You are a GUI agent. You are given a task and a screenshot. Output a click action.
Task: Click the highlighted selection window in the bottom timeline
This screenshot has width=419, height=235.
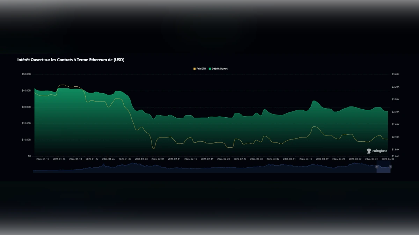[x=383, y=169]
